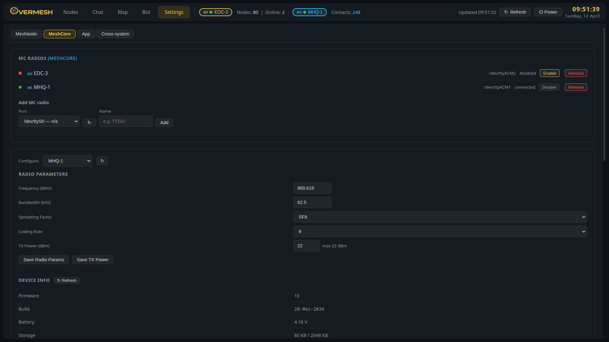This screenshot has width=609, height=342.
Task: Go to the Map page
Action: point(123,12)
